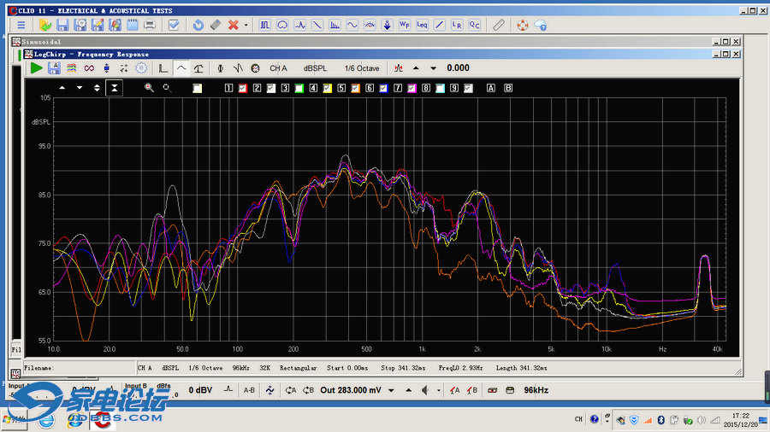Click the red X delete icon
Screen dimensions: 770x432
pyautogui.click(x=233, y=25)
